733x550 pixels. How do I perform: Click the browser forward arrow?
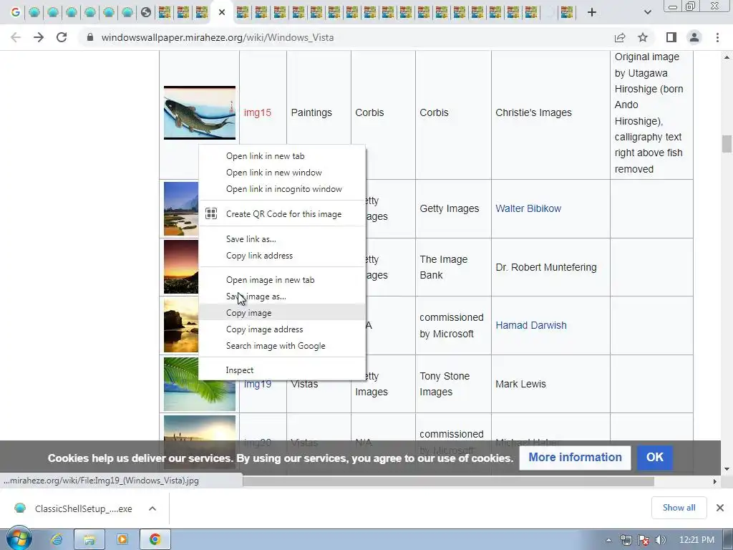(x=39, y=37)
